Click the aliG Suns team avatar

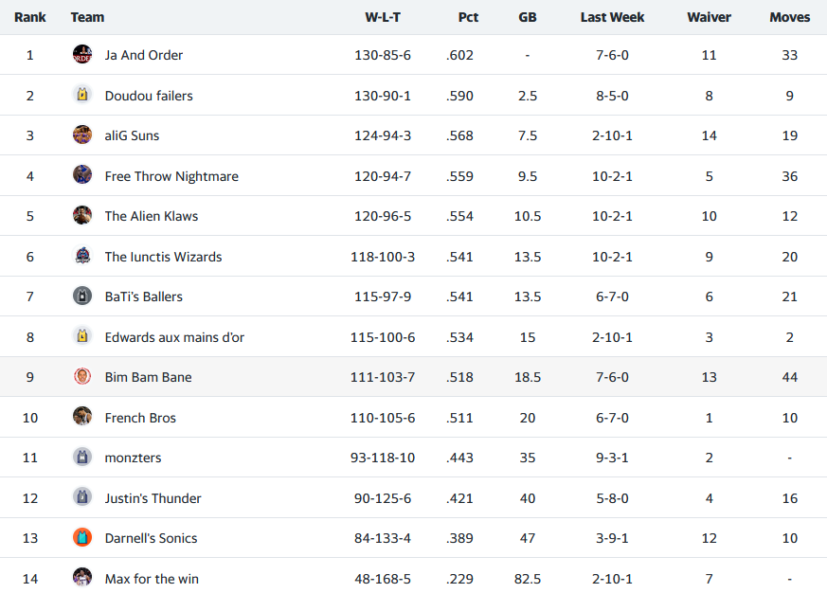tap(82, 135)
